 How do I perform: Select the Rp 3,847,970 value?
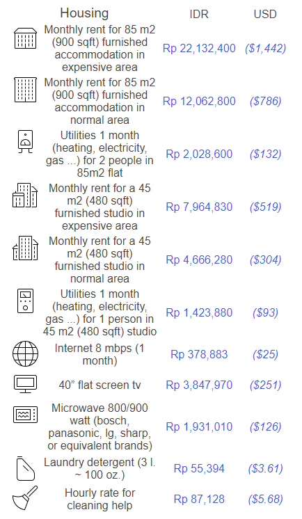[x=199, y=385]
